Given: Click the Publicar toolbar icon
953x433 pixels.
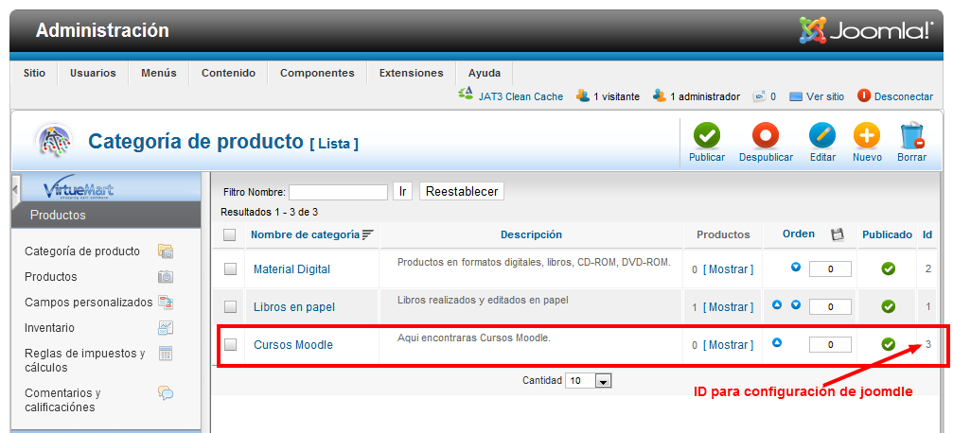Looking at the screenshot, I should tap(706, 136).
